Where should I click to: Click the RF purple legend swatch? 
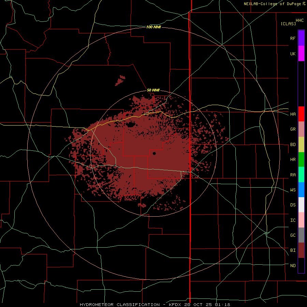coord(301,38)
